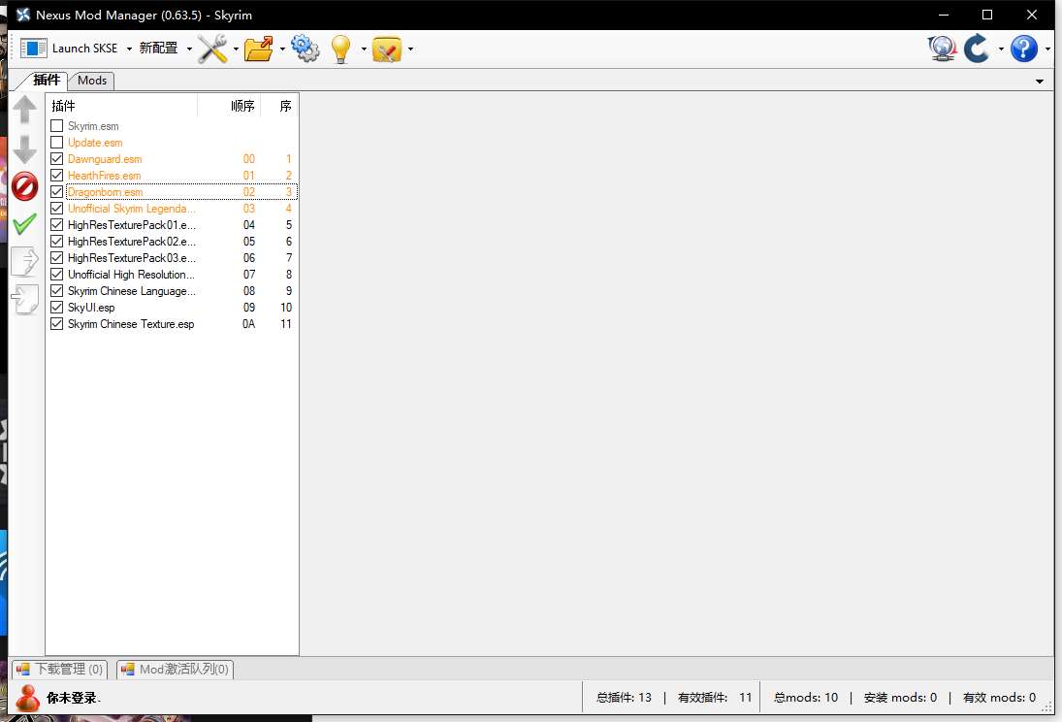The height and width of the screenshot is (722, 1062).
Task: Select the SkyUI.esp plugin name
Action: coord(91,307)
